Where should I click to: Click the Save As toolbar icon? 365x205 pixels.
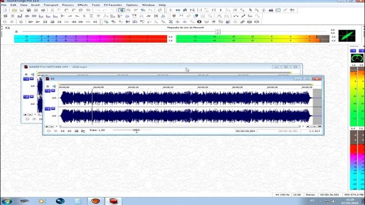pyautogui.click(x=29, y=10)
